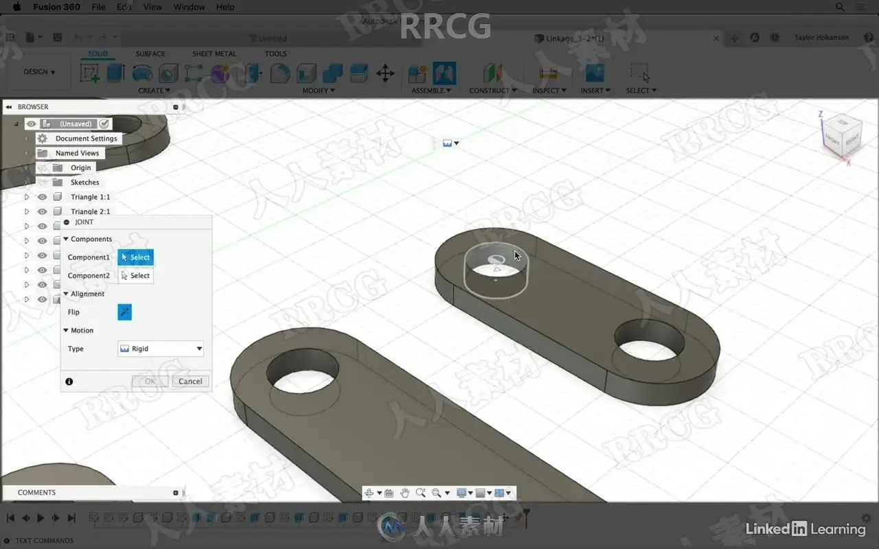Open the job status clock icon

[775, 38]
